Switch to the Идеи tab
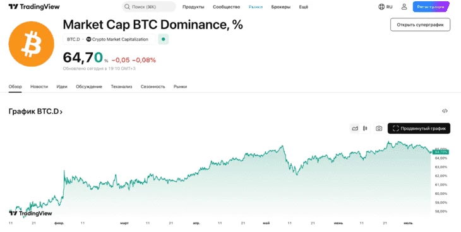The width and height of the screenshot is (461, 232). tap(62, 86)
